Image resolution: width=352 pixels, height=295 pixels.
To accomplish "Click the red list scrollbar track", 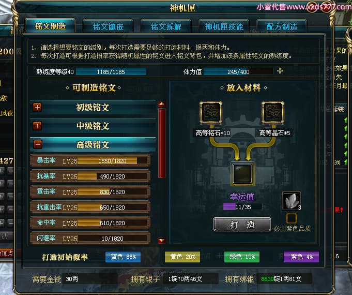I will [x=162, y=143].
